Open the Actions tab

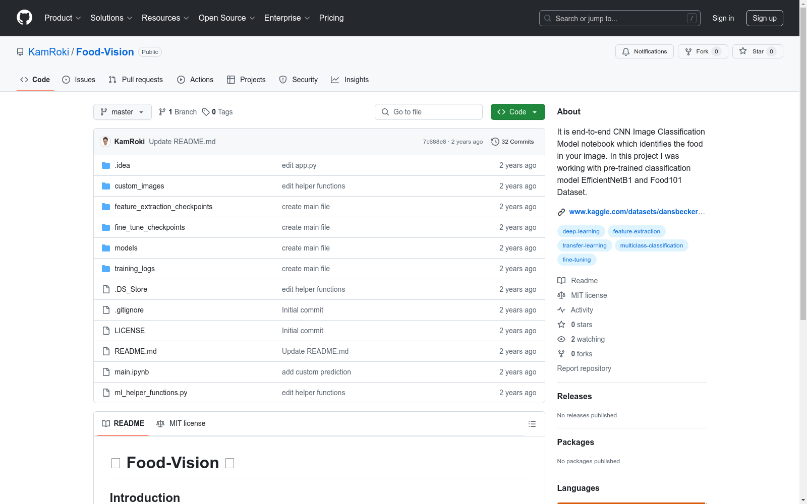pos(195,80)
